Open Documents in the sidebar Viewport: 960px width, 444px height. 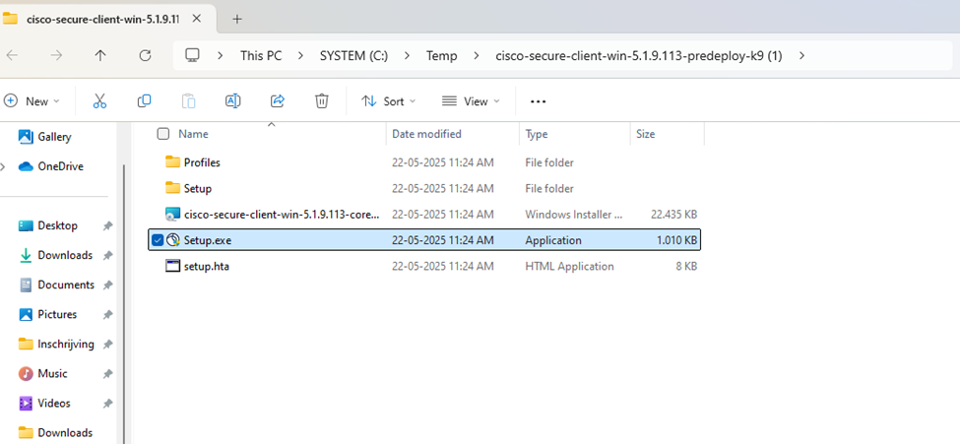[66, 285]
